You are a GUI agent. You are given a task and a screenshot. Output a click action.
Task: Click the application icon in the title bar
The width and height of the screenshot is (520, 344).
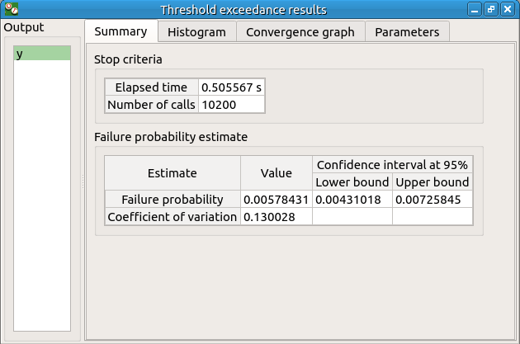[10, 10]
